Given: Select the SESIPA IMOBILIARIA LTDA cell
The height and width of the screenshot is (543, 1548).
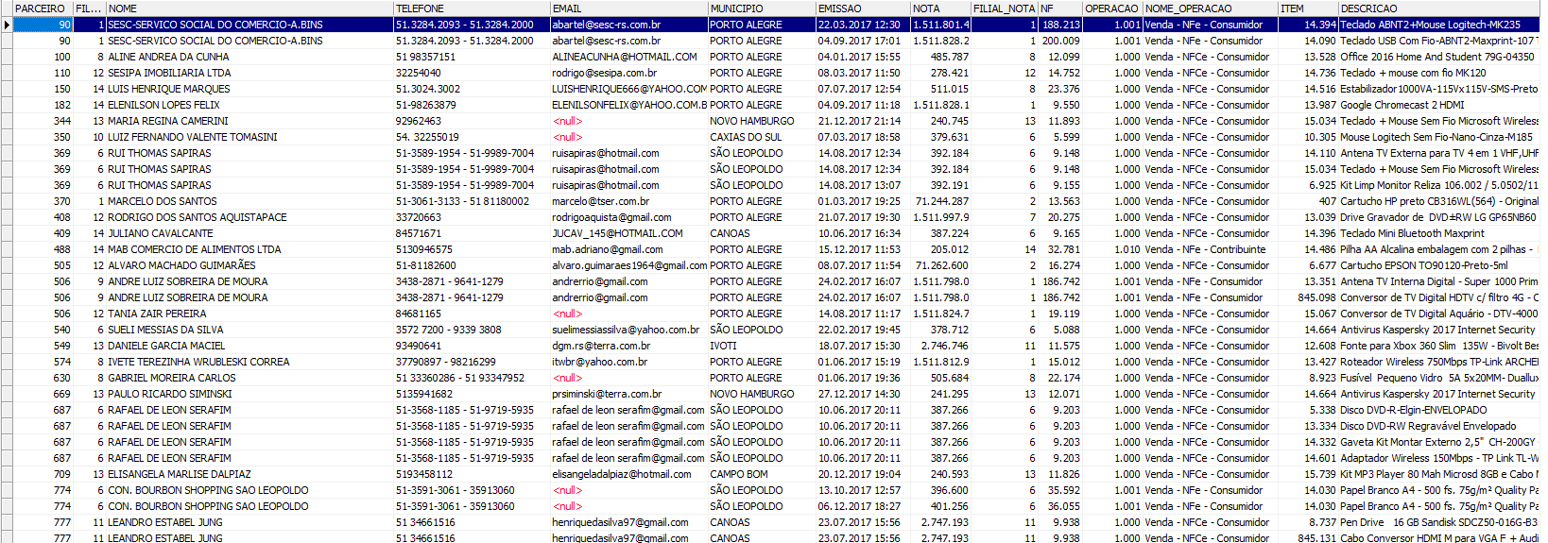Looking at the screenshot, I should tap(249, 73).
